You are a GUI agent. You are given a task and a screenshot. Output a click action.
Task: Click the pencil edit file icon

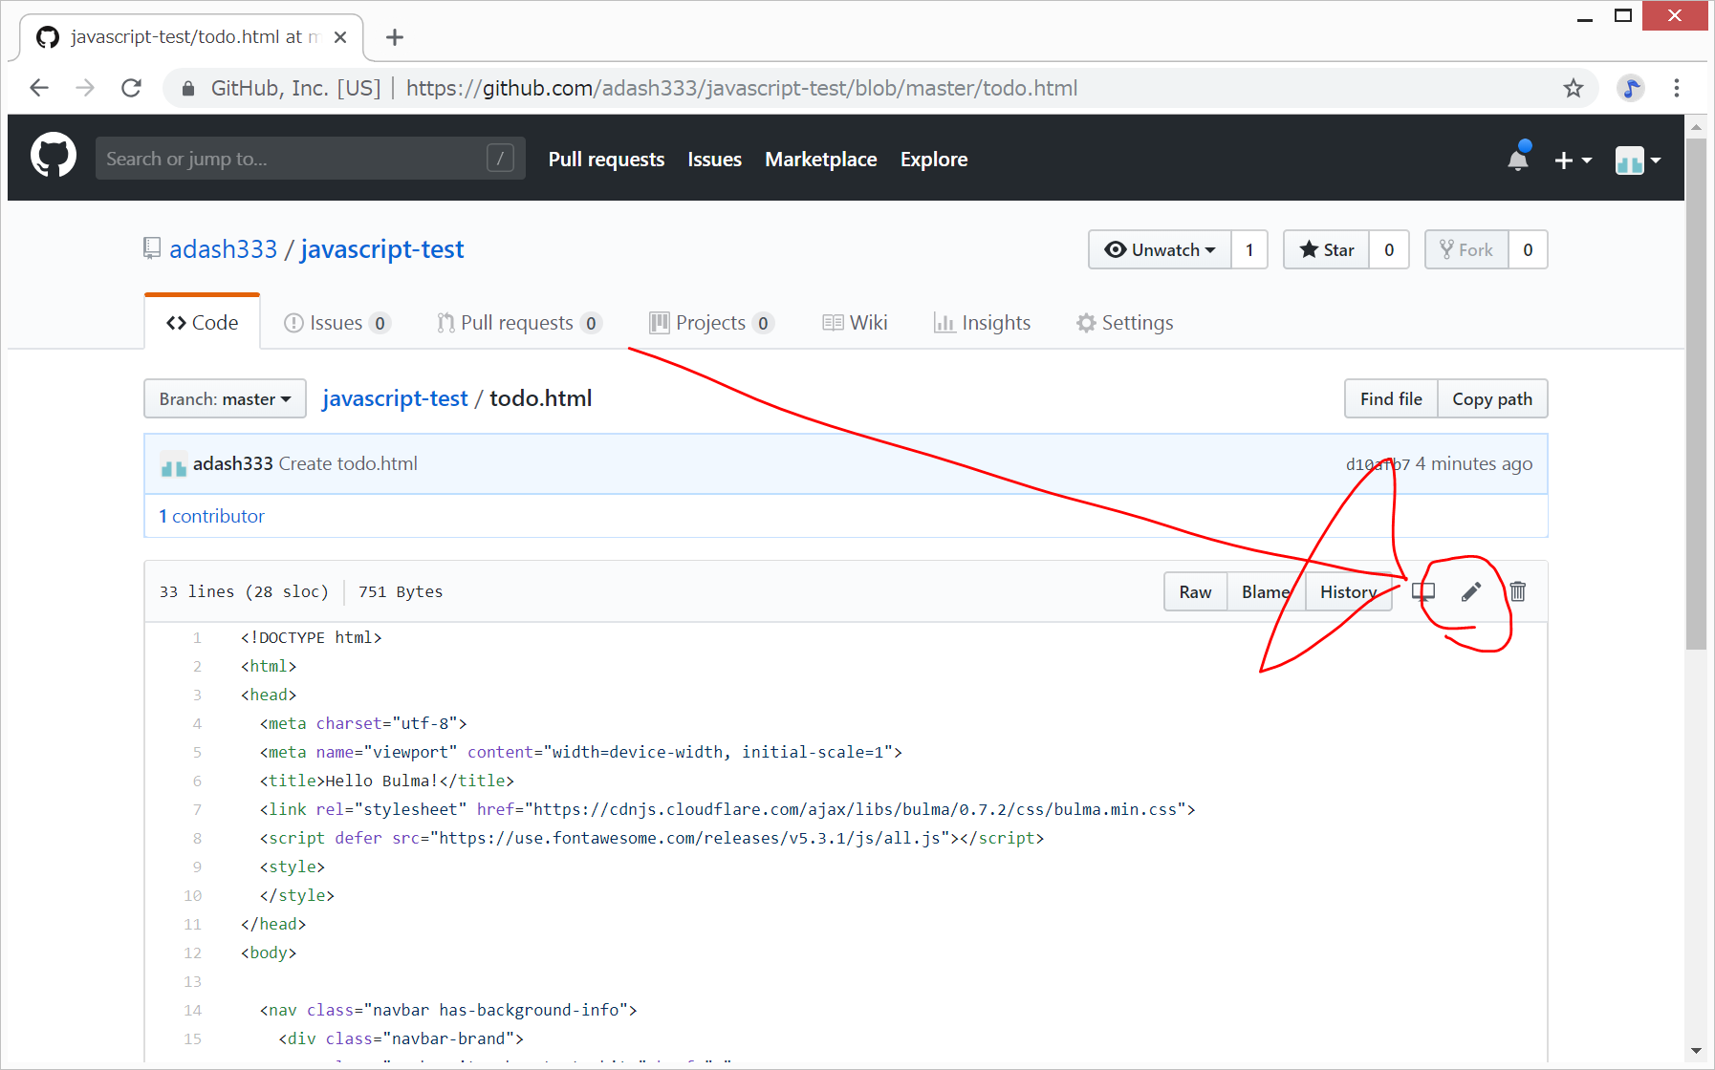point(1470,592)
